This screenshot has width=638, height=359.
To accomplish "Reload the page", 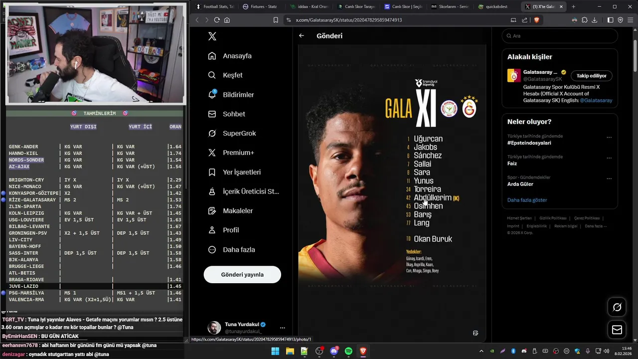I will coord(217,20).
